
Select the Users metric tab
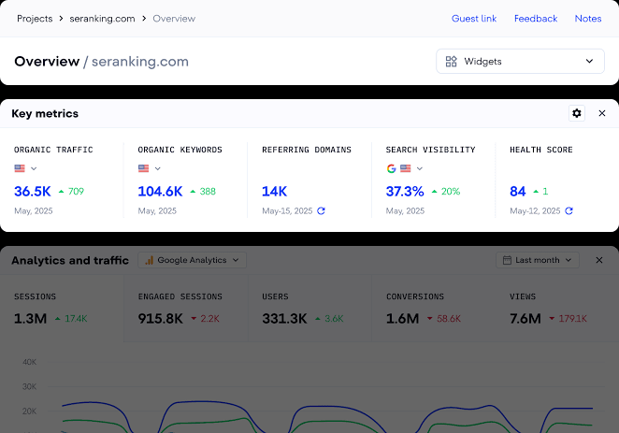click(309, 309)
